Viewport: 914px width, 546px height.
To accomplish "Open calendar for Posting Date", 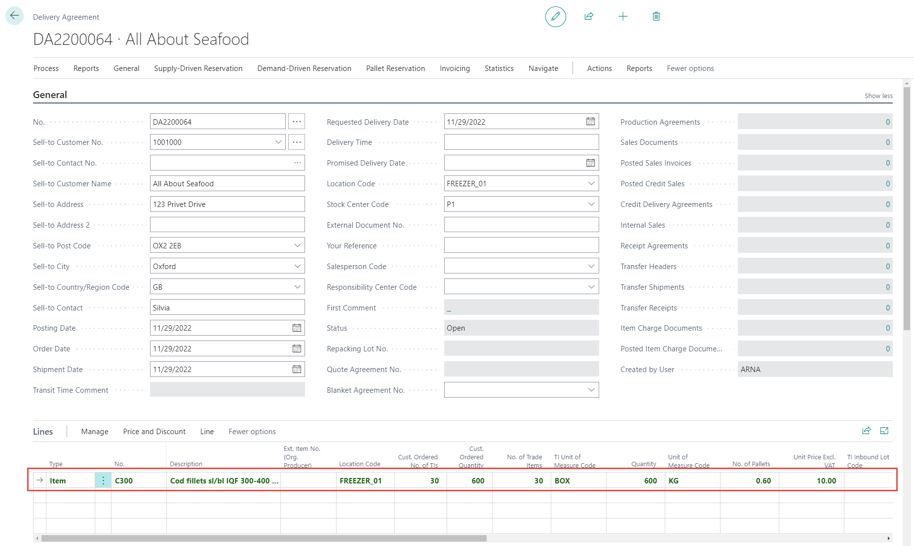I will click(297, 328).
